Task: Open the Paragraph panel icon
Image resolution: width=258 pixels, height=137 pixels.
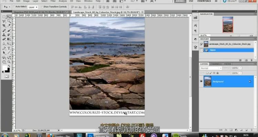Action: pyautogui.click(x=195, y=31)
